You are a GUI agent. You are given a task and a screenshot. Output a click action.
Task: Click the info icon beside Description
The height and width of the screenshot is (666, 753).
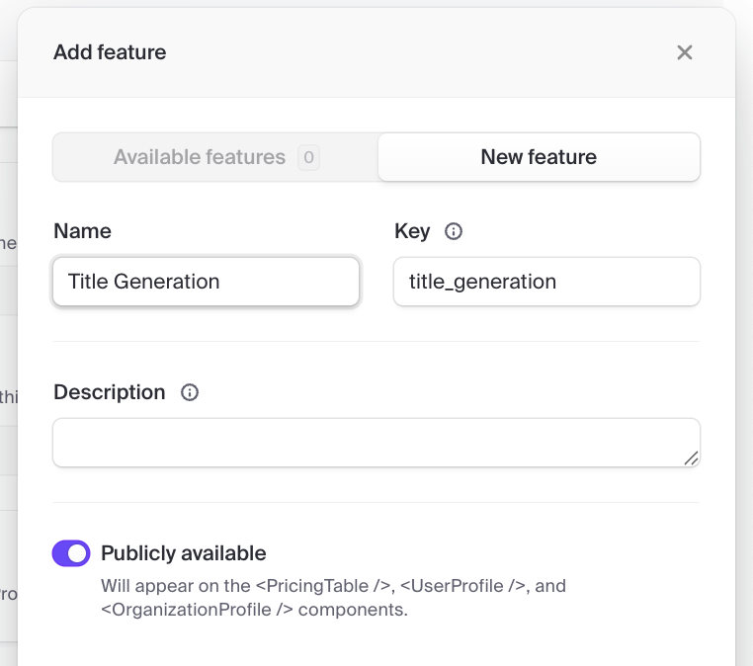coord(190,392)
